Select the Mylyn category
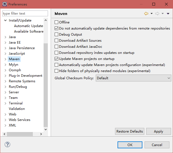 point(14,65)
